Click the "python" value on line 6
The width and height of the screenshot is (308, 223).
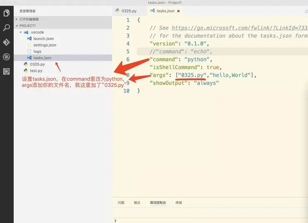[x=197, y=59]
